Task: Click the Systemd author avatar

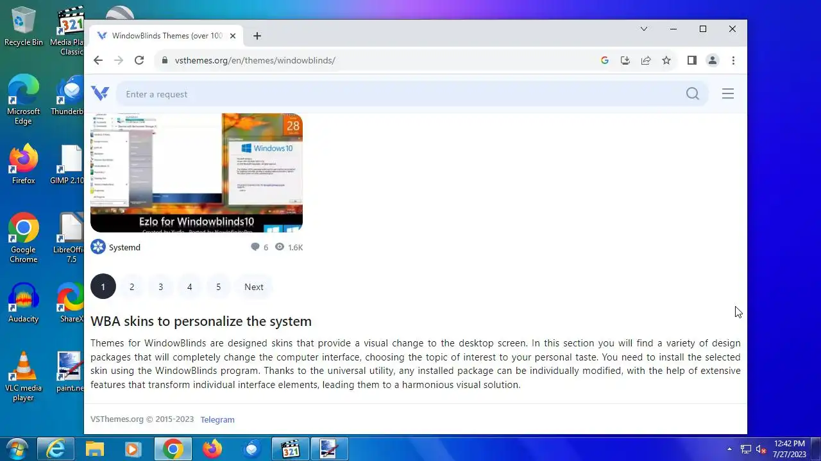Action: (98, 247)
